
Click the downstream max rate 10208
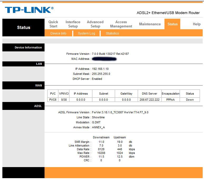tap(101, 153)
